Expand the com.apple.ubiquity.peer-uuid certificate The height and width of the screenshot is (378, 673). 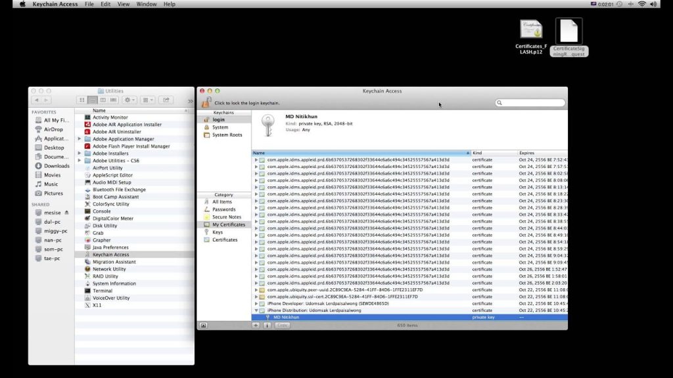point(256,289)
